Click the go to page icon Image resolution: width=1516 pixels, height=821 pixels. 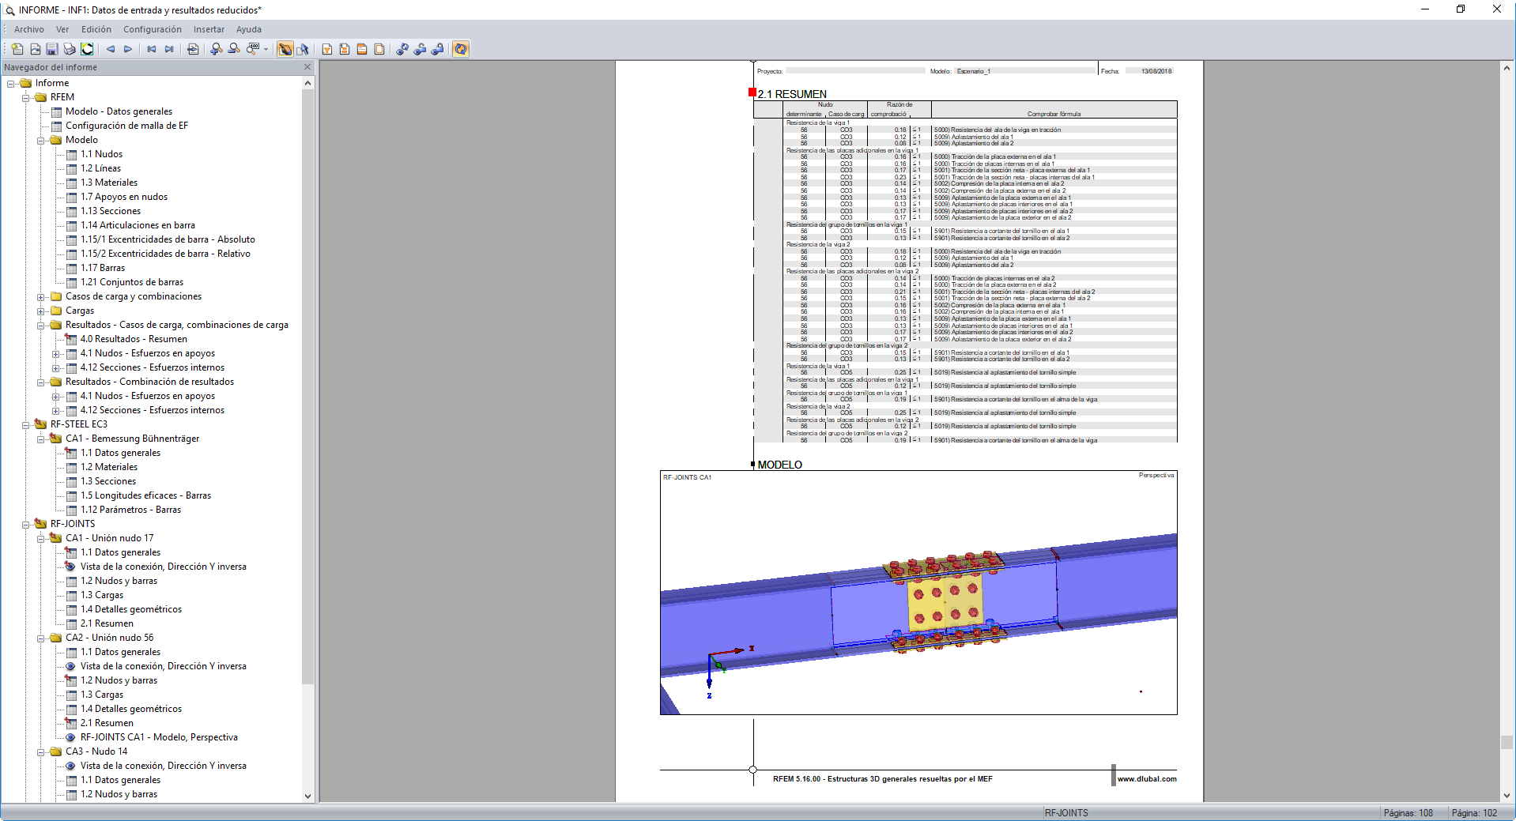[193, 49]
